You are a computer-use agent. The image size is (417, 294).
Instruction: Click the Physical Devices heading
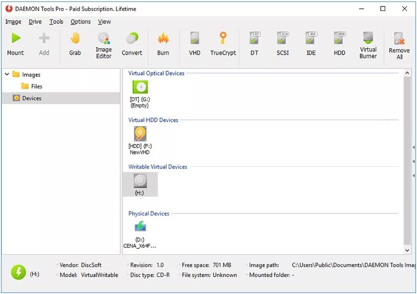[149, 214]
